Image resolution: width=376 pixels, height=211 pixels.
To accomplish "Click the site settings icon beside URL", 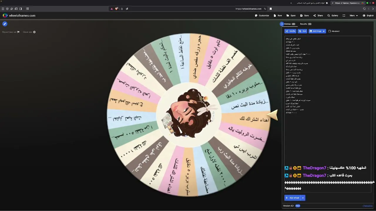I will (265, 9).
